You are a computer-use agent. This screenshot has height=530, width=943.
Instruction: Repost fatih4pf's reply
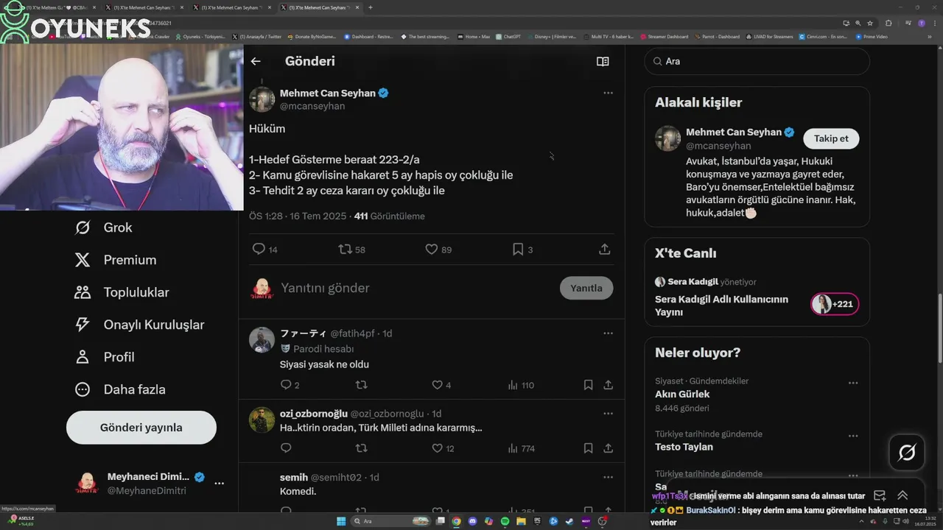tap(361, 385)
